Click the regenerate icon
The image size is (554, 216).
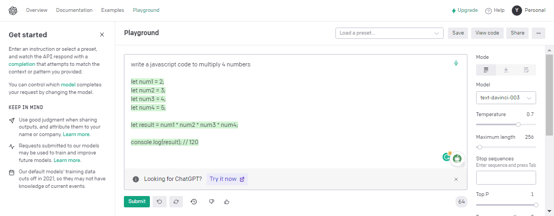(176, 201)
